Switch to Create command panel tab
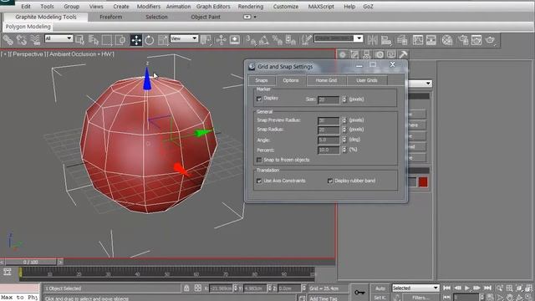The width and height of the screenshot is (535, 301). (x=343, y=54)
